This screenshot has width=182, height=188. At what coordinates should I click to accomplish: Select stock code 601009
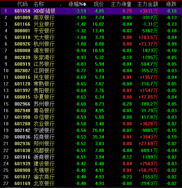pos(22,17)
